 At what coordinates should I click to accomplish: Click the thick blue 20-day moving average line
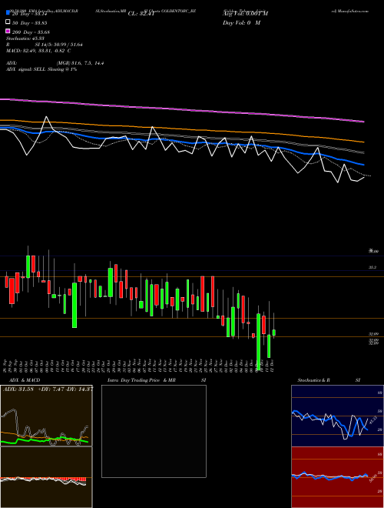click(x=182, y=142)
